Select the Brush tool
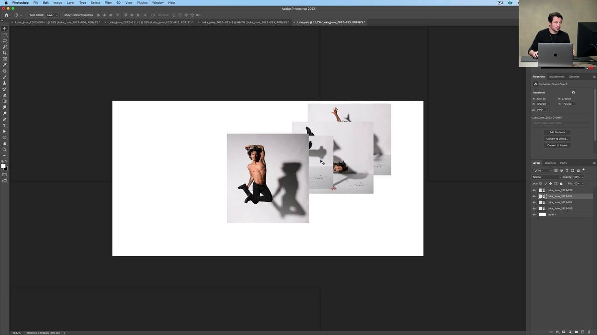Viewport: 597px width, 335px height. (x=5, y=77)
